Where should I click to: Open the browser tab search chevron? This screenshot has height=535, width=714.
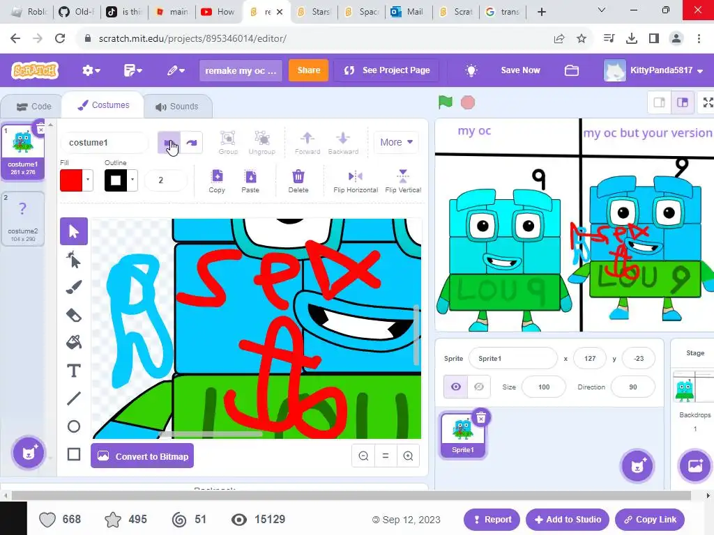coord(602,10)
